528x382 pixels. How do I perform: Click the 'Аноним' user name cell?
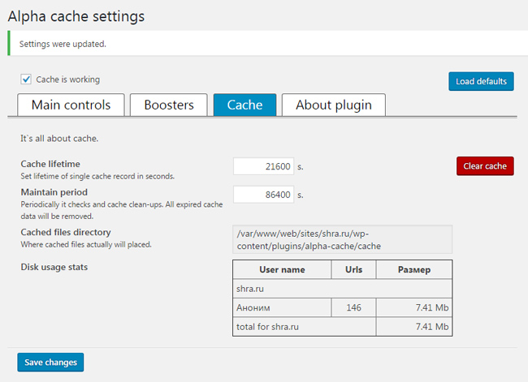[x=282, y=307]
